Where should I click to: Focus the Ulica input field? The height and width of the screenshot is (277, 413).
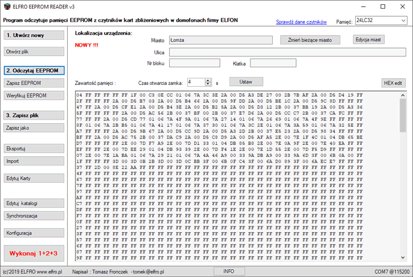[287, 52]
